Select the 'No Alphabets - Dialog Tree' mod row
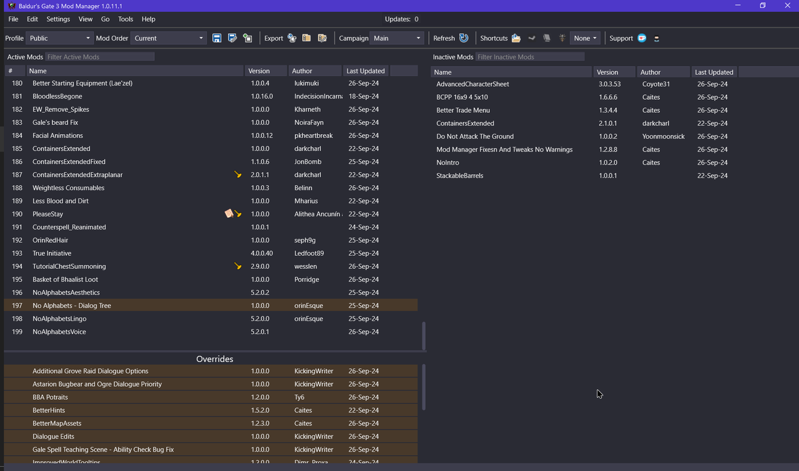This screenshot has width=799, height=471. 211,306
